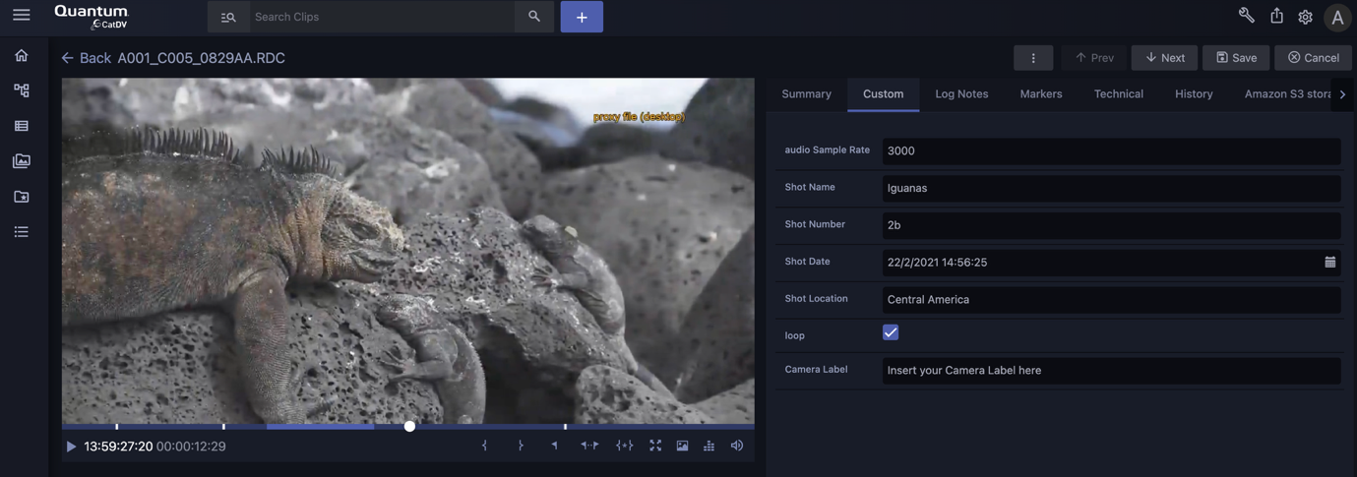Edit the Shot Name field Iguanas
This screenshot has width=1357, height=477.
tap(1111, 188)
